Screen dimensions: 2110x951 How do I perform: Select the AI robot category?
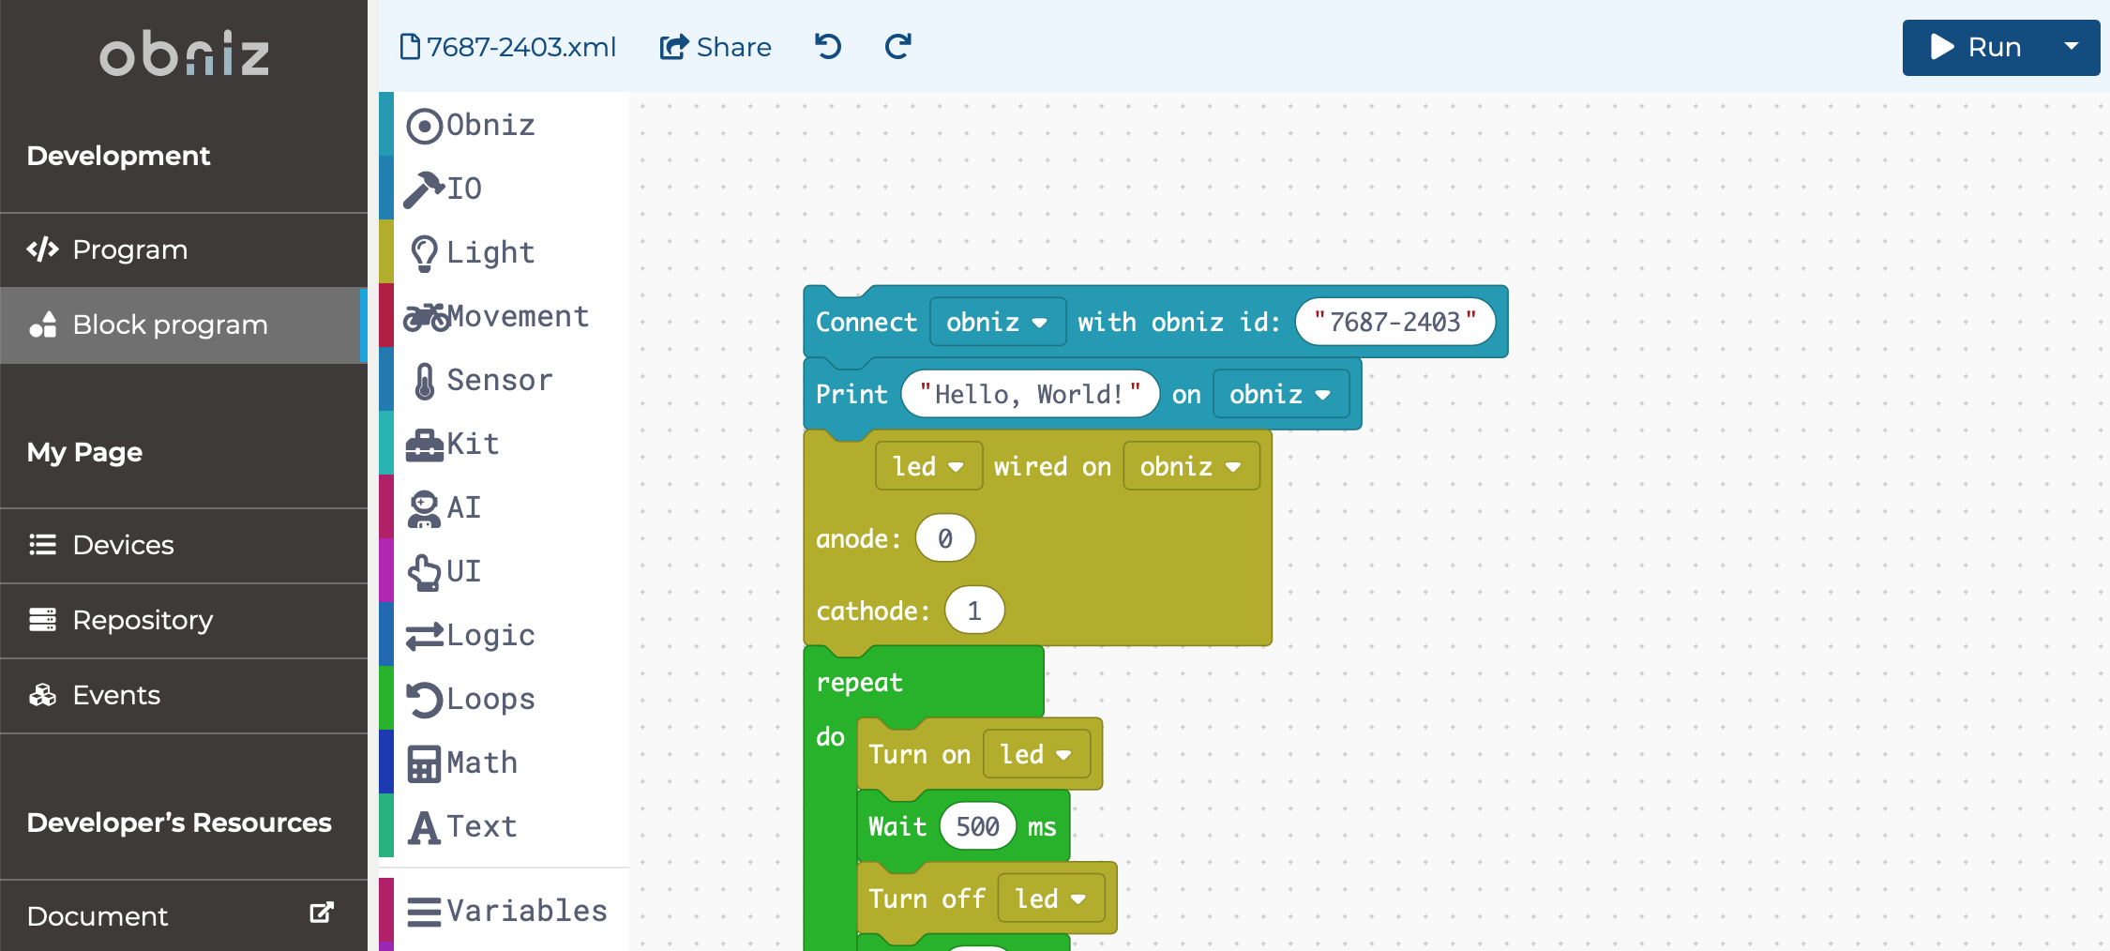[425, 508]
